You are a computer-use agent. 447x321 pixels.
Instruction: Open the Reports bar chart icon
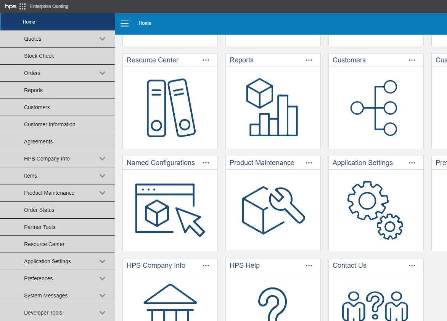pyautogui.click(x=272, y=107)
